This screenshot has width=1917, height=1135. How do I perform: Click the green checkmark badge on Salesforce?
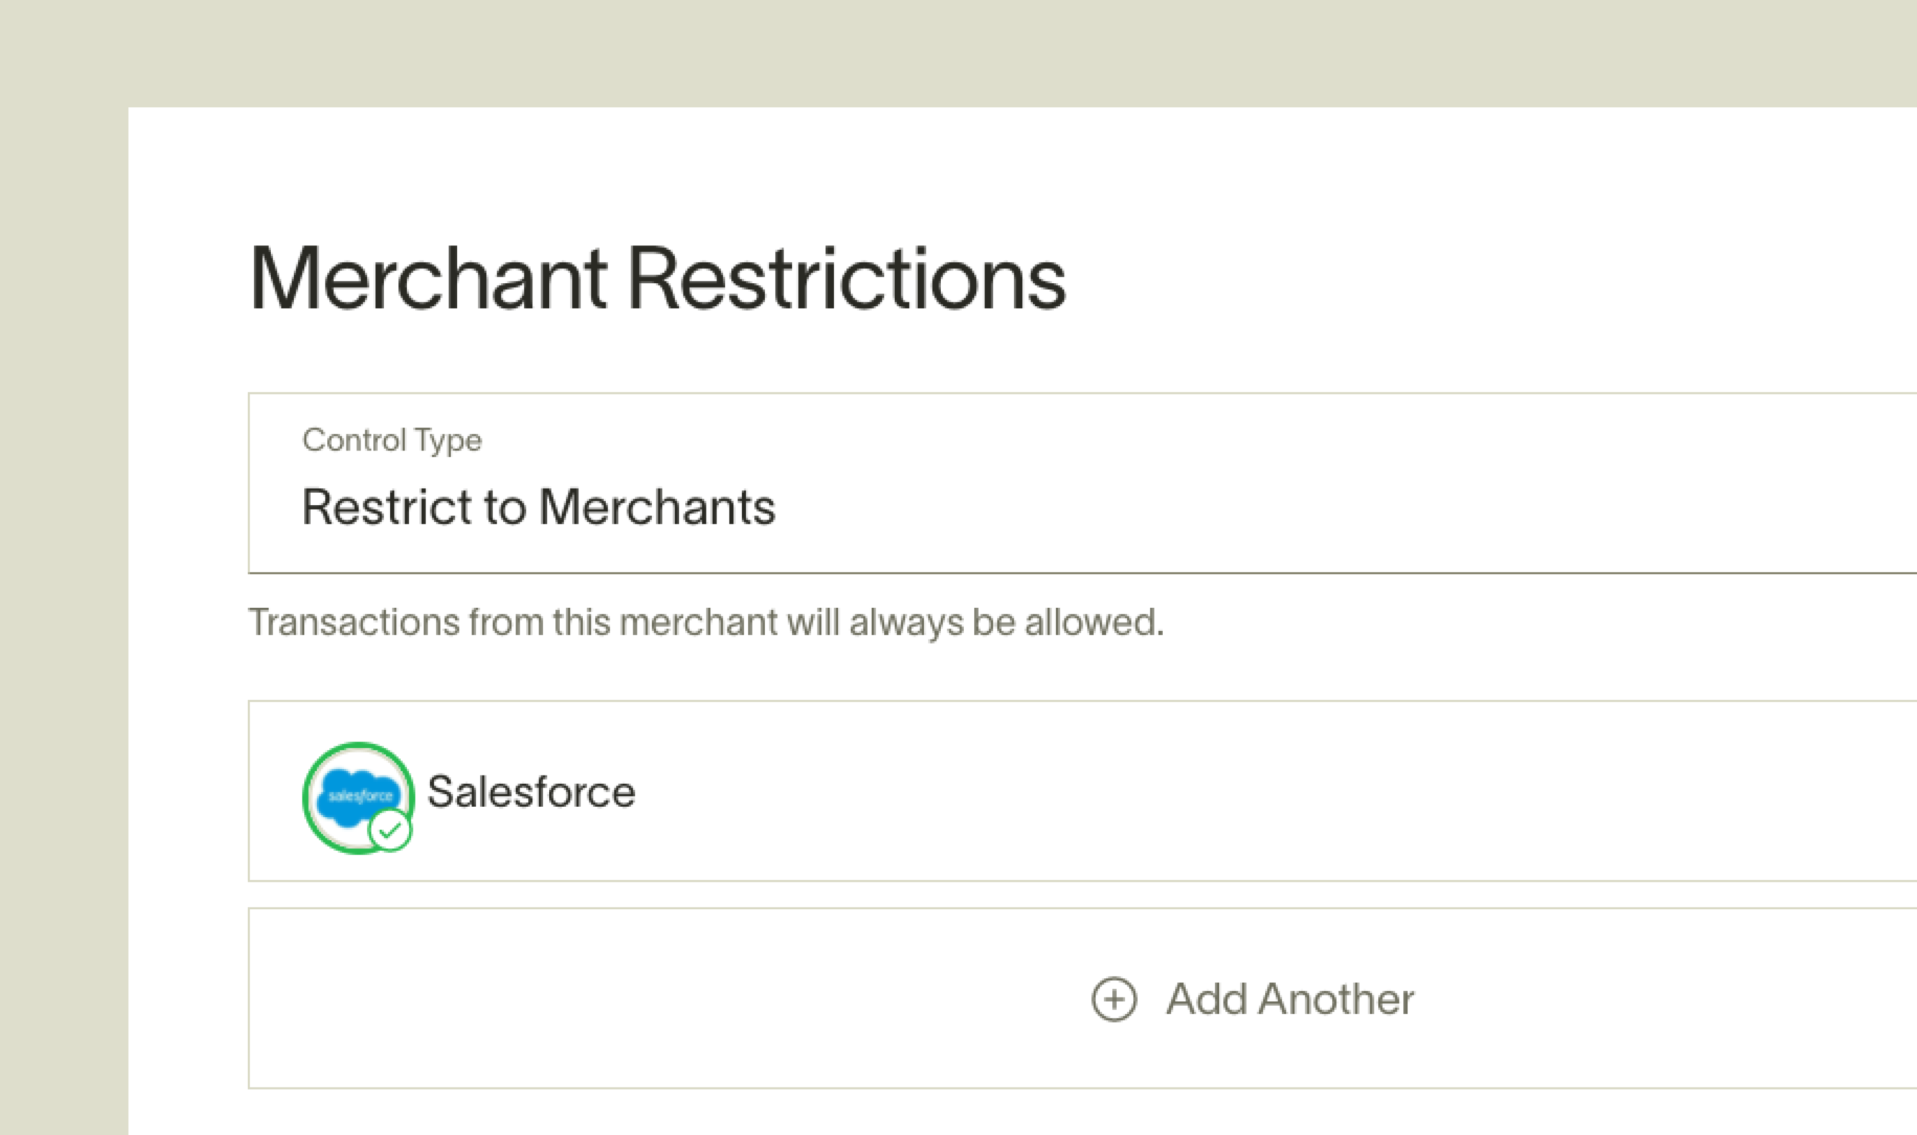(391, 831)
